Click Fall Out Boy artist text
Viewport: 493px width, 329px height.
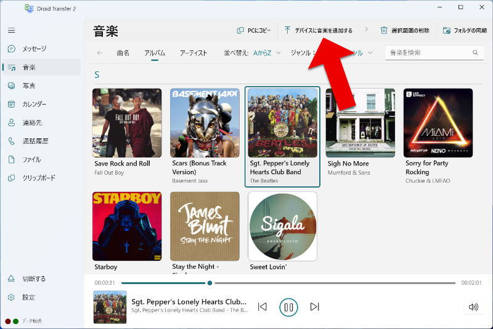pos(109,173)
